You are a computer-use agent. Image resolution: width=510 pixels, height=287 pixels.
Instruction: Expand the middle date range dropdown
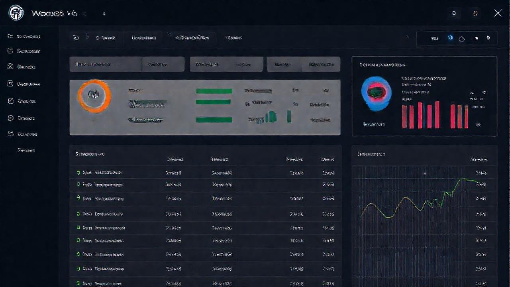point(226,64)
